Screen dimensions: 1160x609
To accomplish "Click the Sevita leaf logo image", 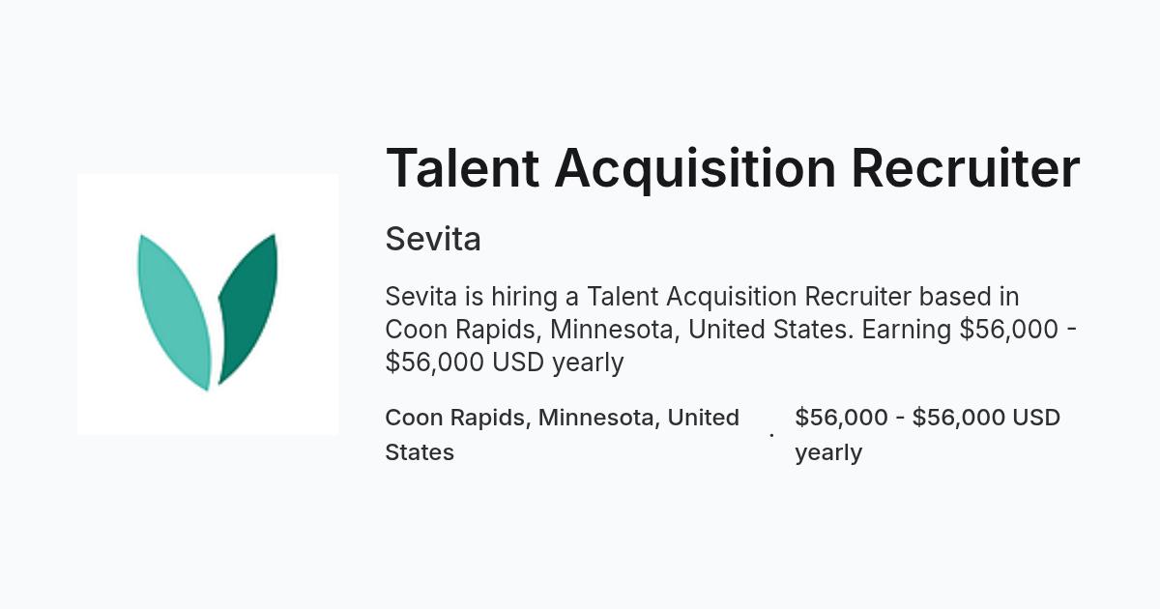I will tap(208, 304).
